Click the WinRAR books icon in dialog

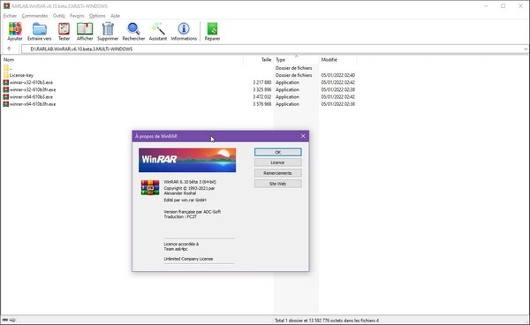(150, 187)
